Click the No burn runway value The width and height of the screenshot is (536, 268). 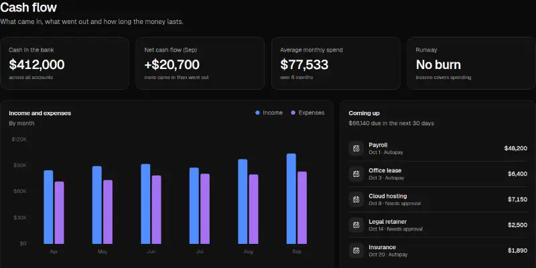[x=438, y=64]
